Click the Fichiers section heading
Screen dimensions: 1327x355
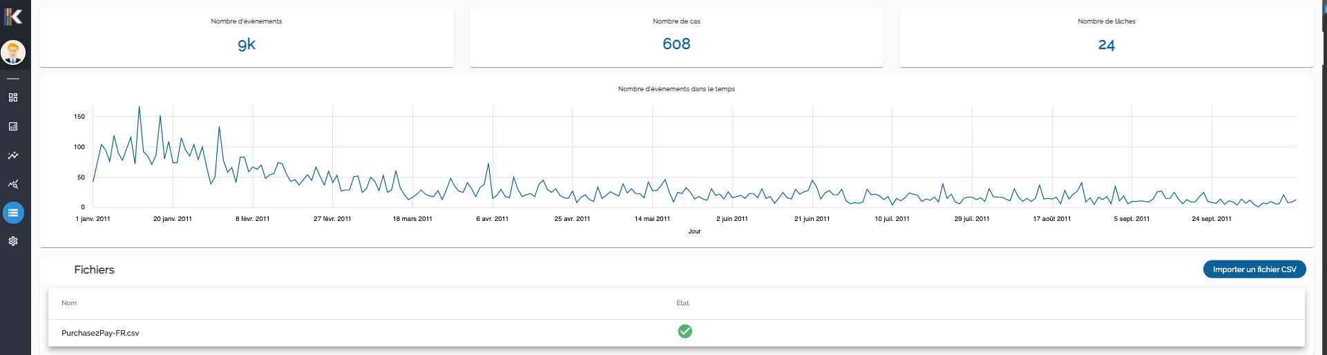click(x=94, y=270)
